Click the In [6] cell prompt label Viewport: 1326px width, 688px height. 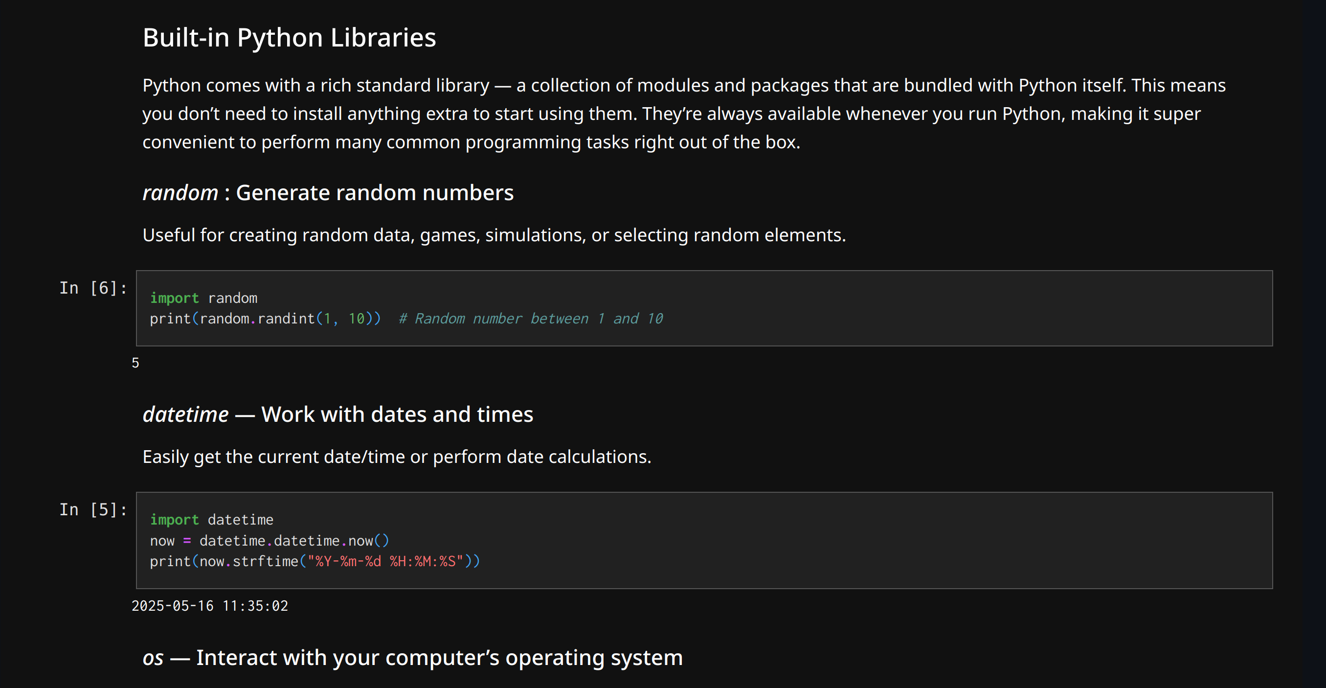coord(93,288)
